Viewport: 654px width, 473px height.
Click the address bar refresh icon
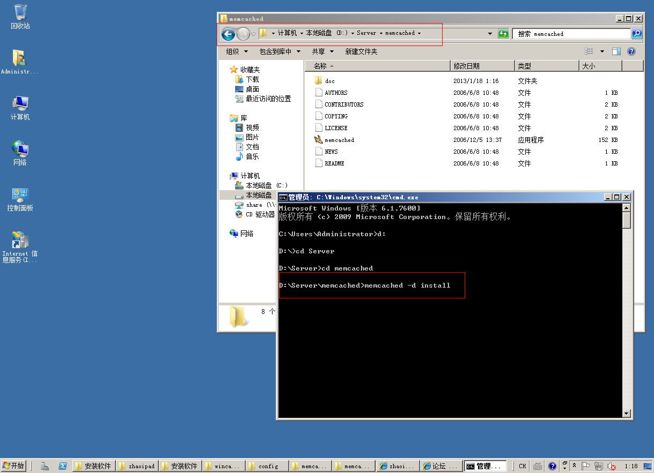coord(503,34)
